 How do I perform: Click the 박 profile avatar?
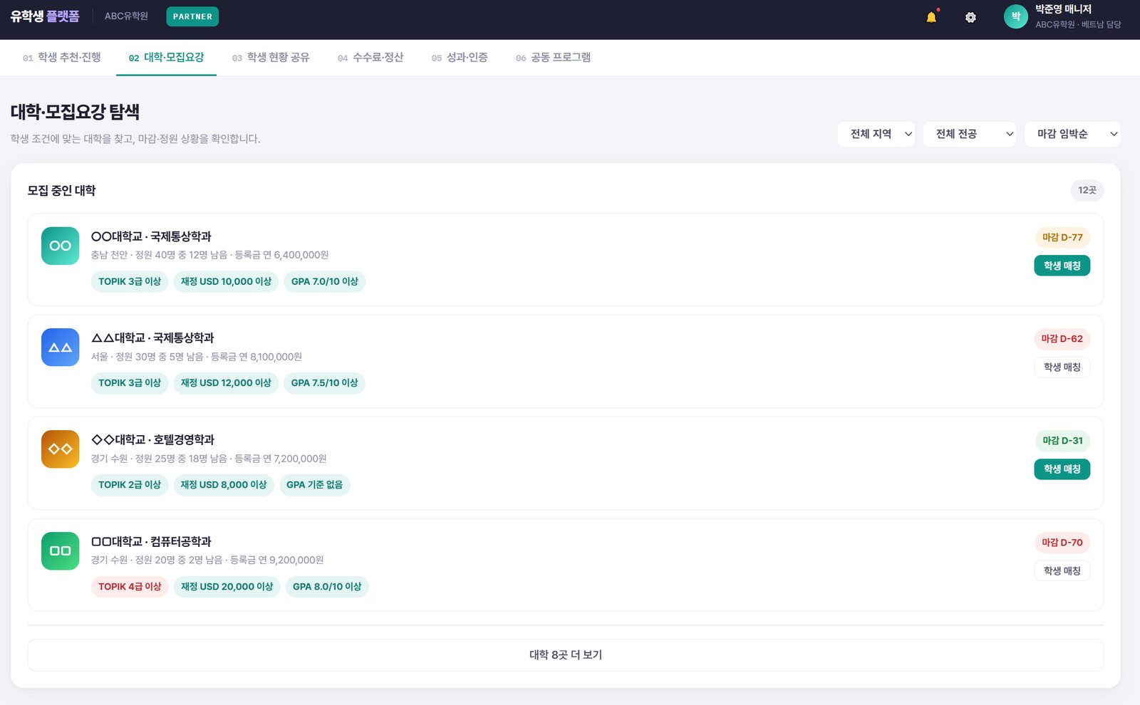pyautogui.click(x=1015, y=16)
